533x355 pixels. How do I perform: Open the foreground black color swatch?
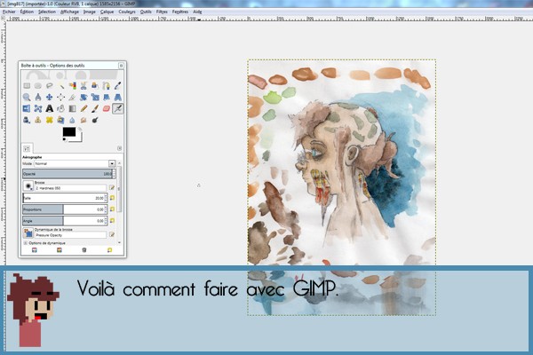coord(69,132)
